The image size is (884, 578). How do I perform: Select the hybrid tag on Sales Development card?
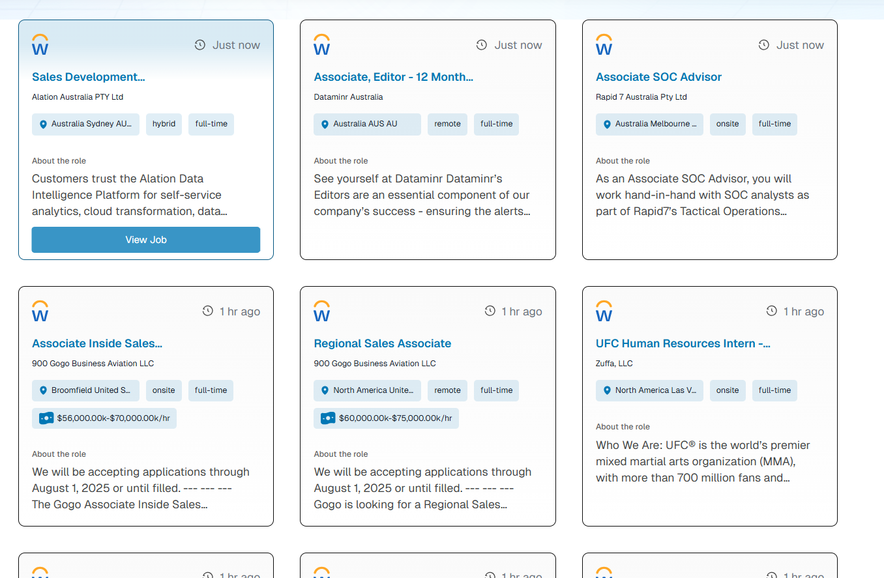(x=164, y=124)
